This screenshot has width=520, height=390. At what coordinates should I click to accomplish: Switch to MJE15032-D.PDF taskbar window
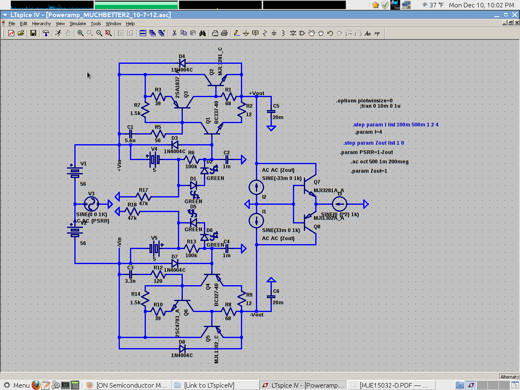(x=391, y=385)
